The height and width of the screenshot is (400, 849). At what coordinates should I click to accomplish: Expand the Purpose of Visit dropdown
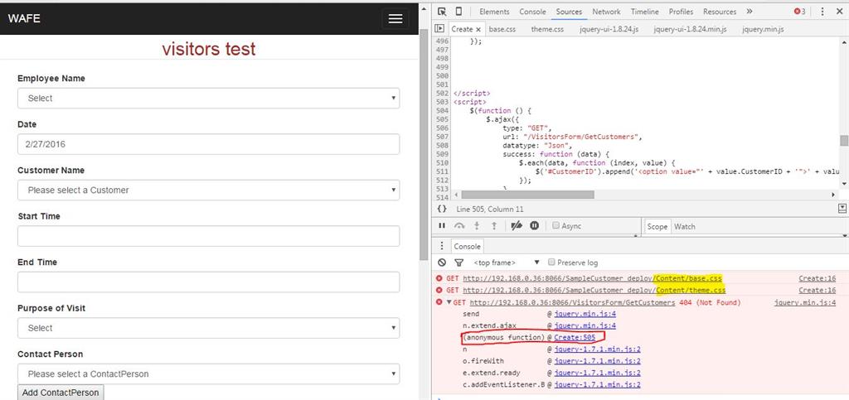coord(208,328)
